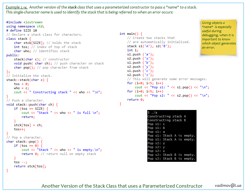The height and width of the screenshot is (192, 246).
Task: Click the "s1.push ('b');" line
Action: [x=140, y=63]
